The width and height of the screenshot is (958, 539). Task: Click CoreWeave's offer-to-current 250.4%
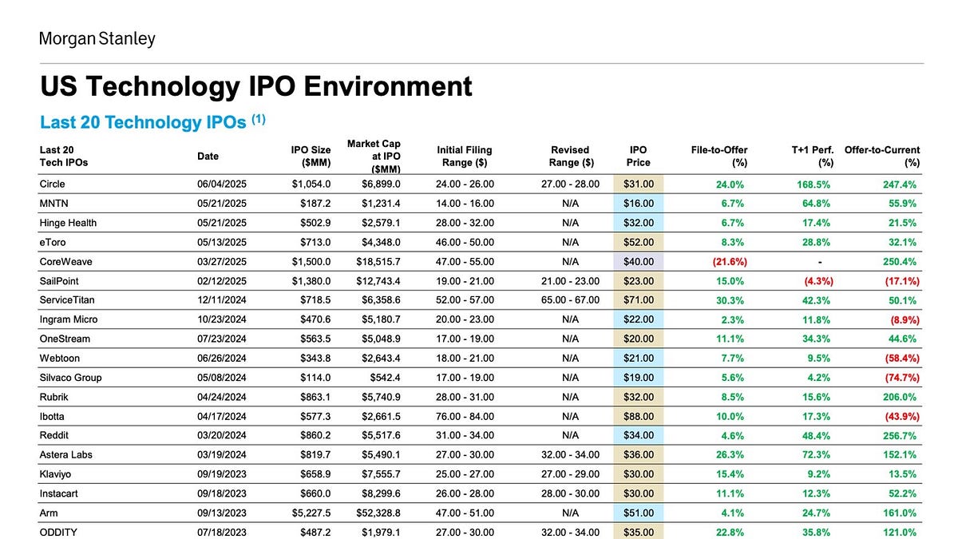pyautogui.click(x=899, y=261)
